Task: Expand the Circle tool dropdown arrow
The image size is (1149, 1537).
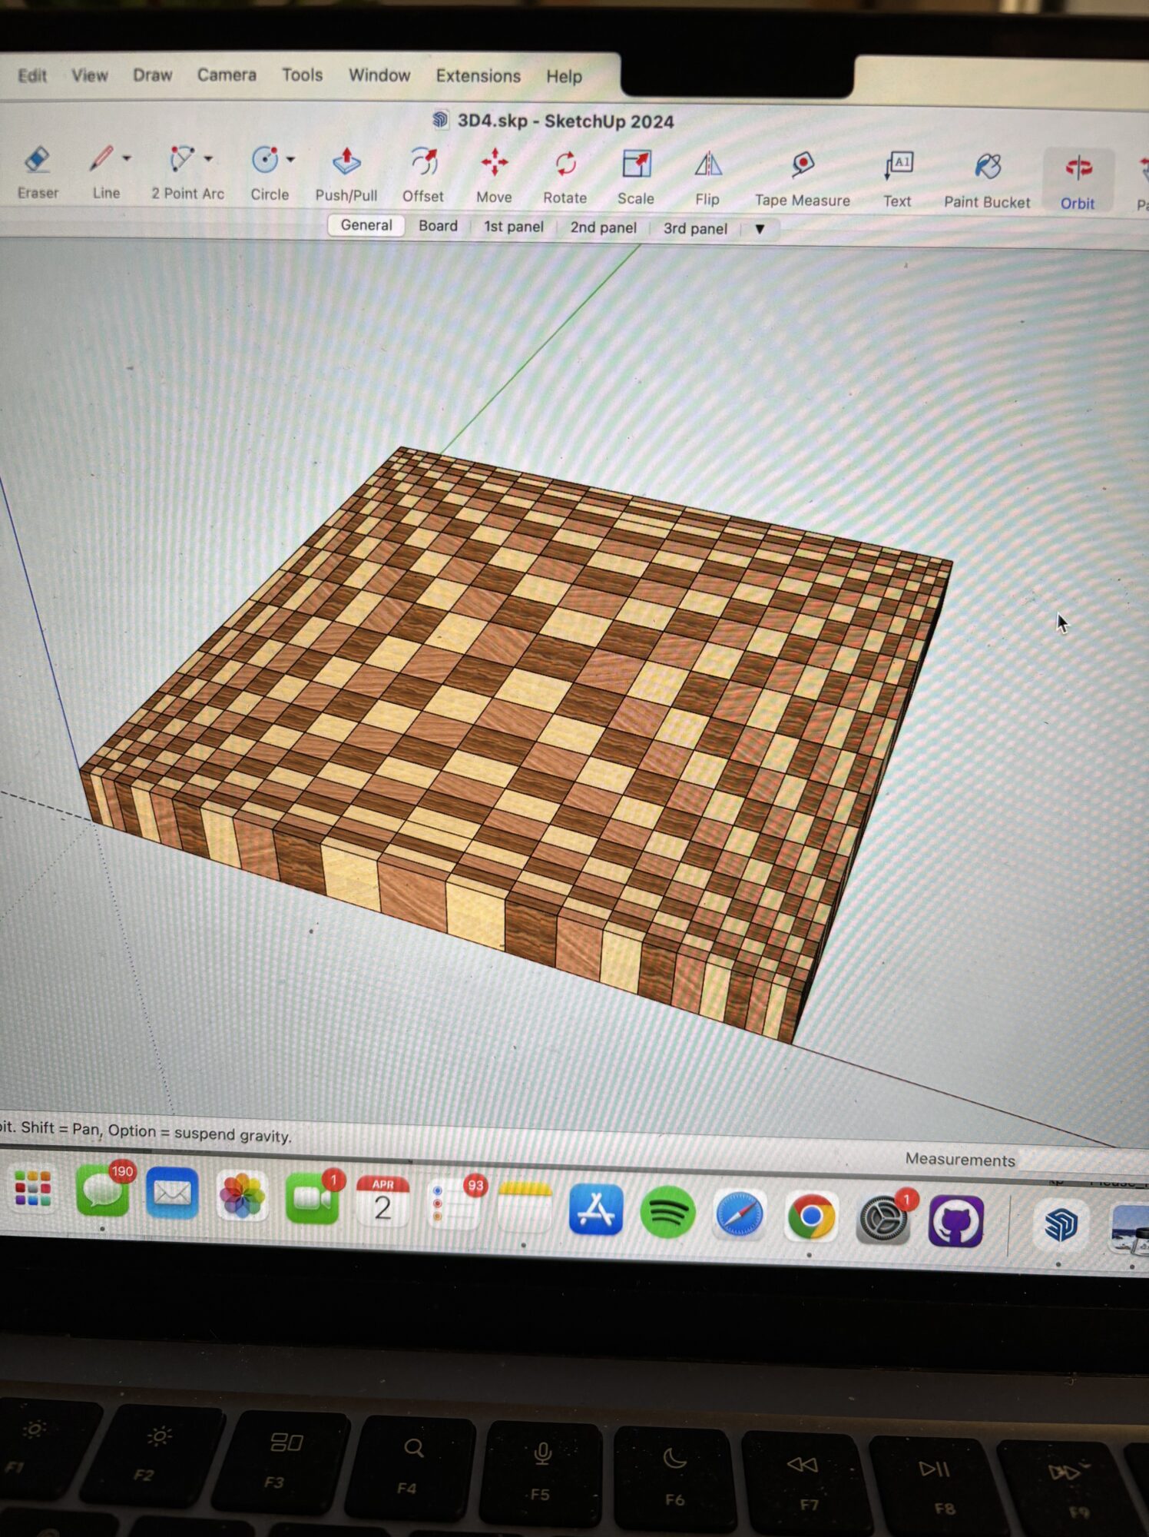Action: click(291, 160)
